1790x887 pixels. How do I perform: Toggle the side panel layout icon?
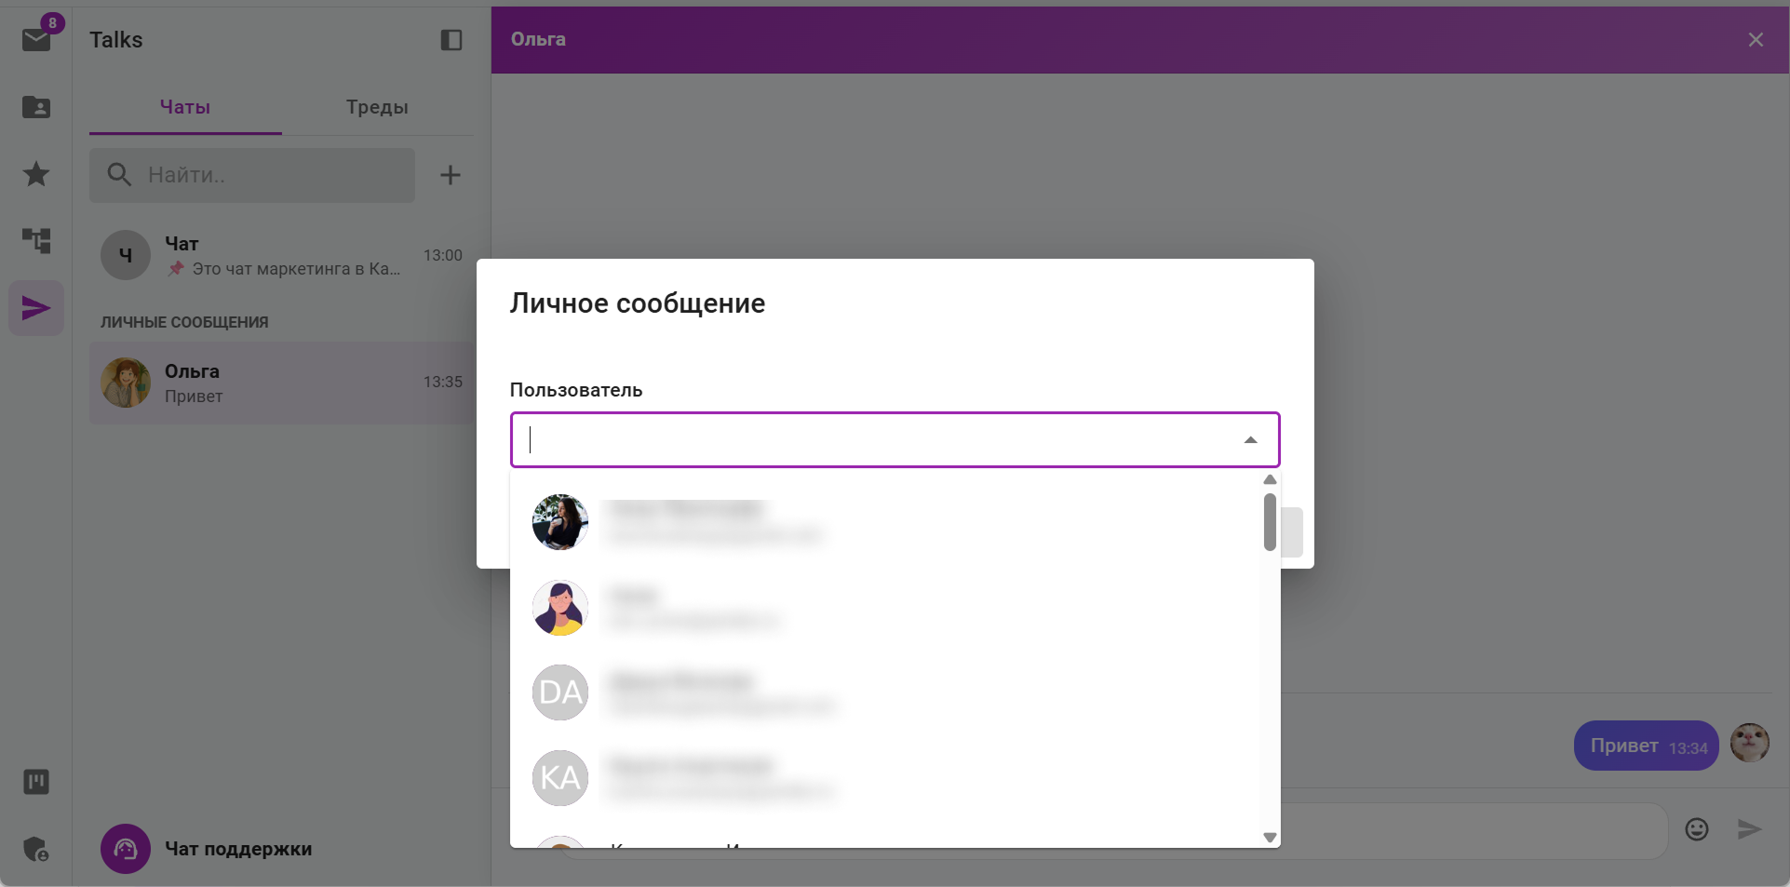tap(451, 40)
